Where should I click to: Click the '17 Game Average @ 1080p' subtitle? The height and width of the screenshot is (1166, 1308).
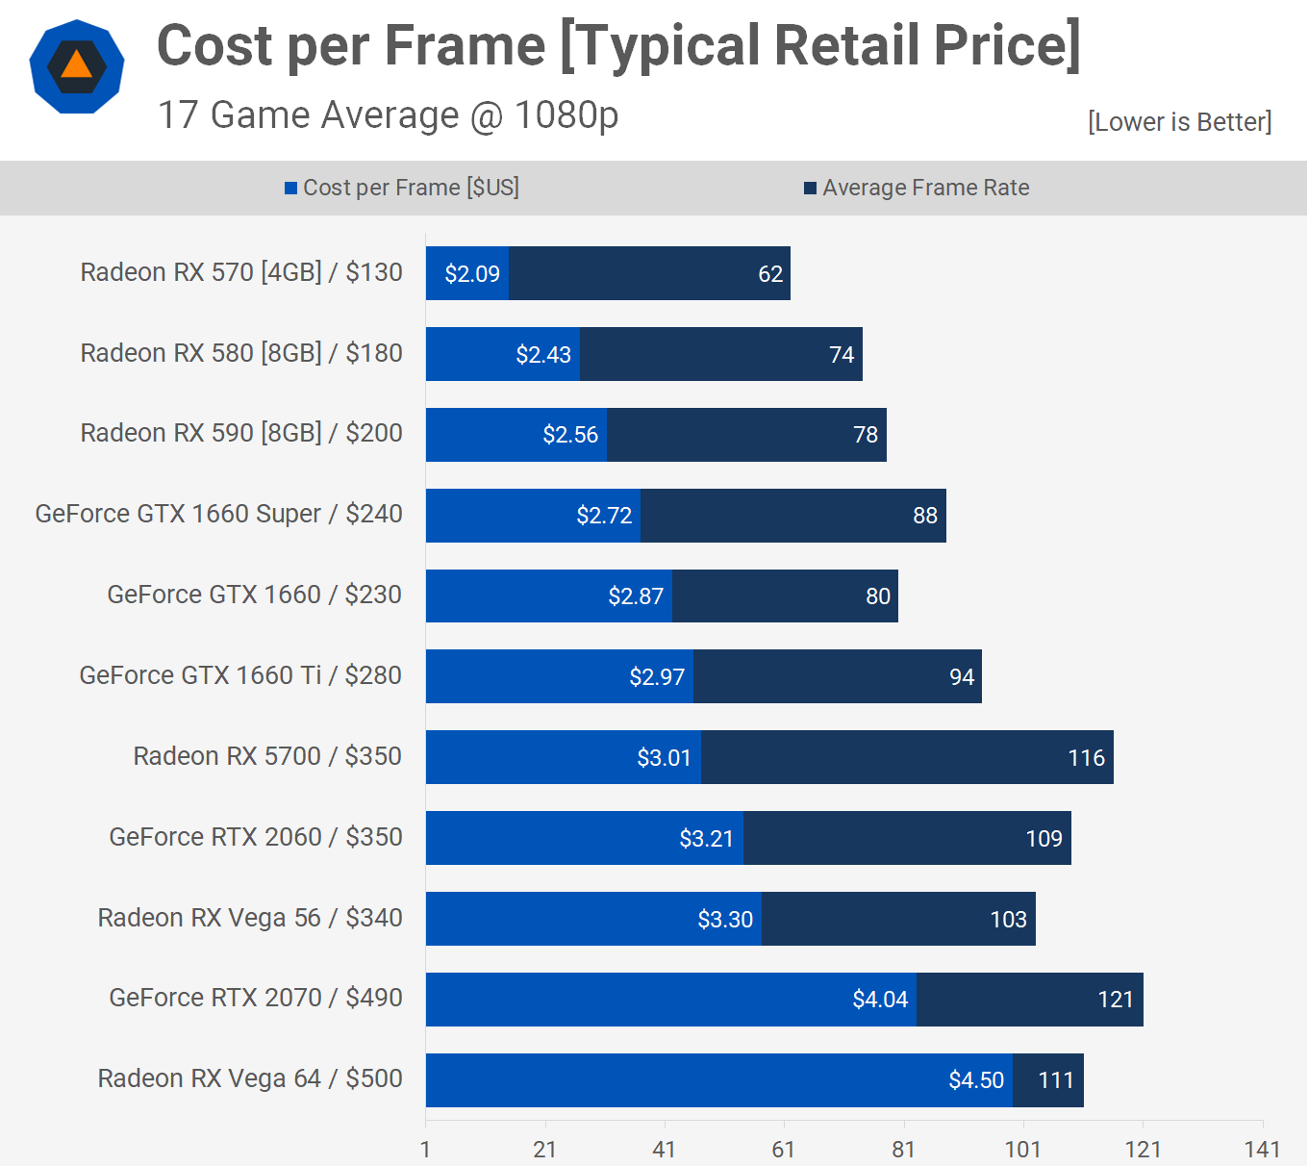388,115
